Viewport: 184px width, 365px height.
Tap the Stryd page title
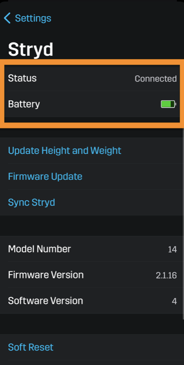[31, 49]
